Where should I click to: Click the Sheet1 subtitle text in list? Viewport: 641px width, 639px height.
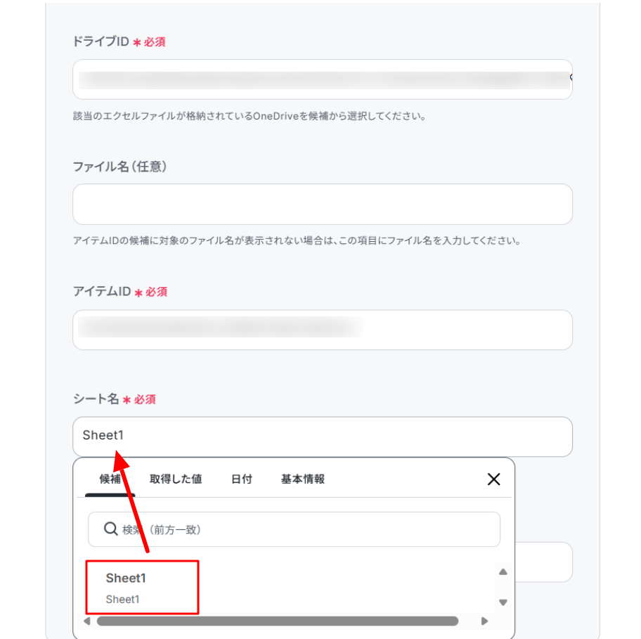122,600
